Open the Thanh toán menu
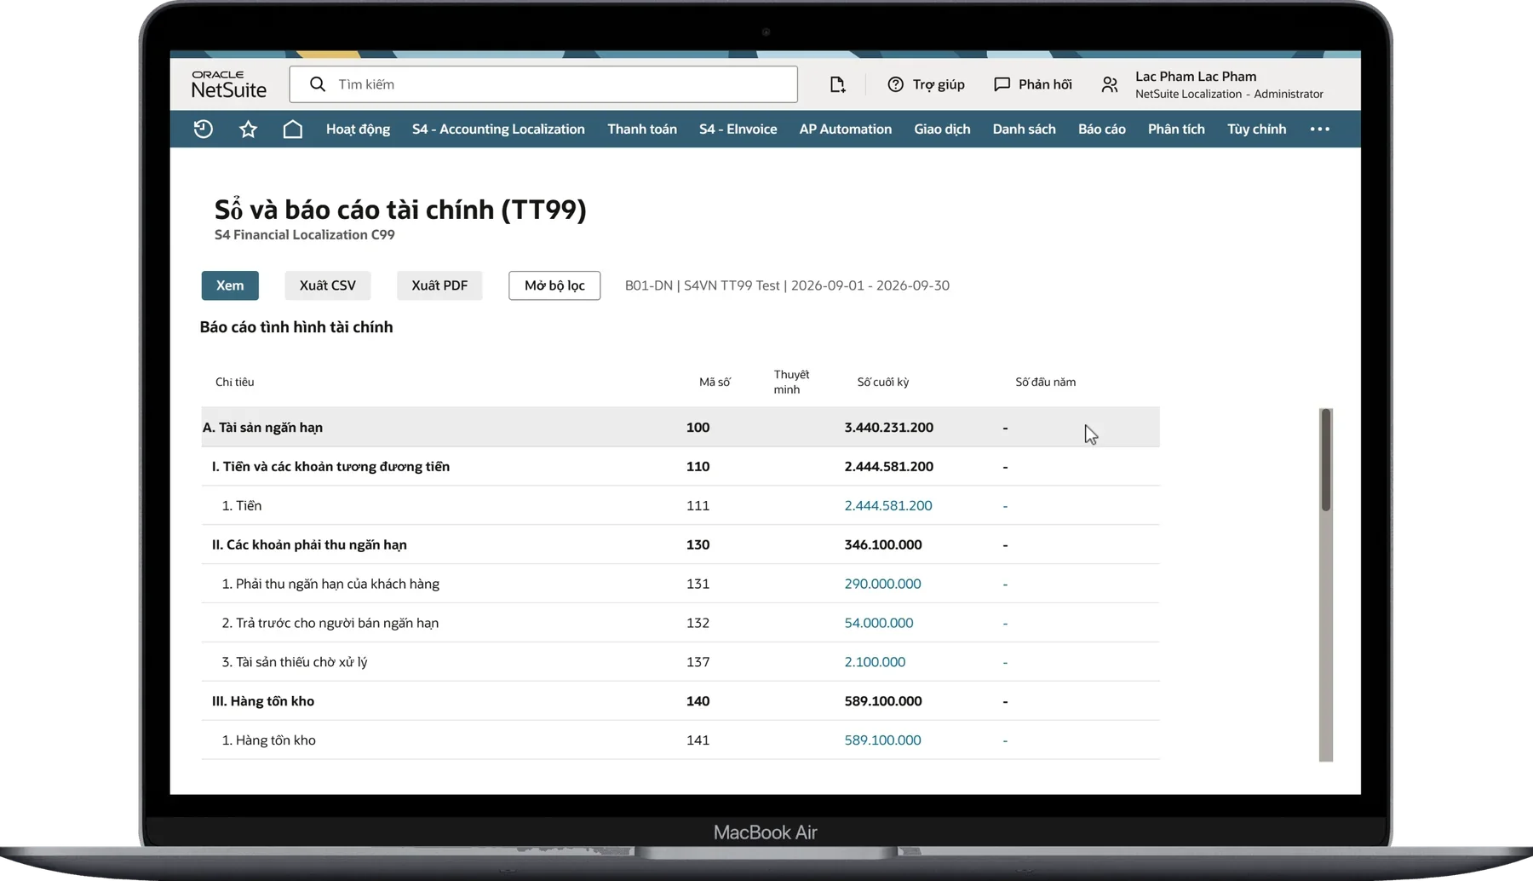This screenshot has height=881, width=1533. coord(642,129)
